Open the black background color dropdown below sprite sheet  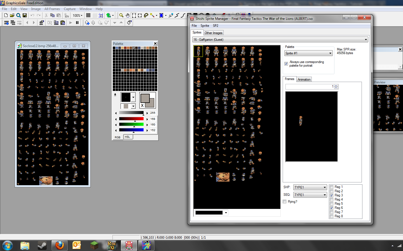[226, 213]
